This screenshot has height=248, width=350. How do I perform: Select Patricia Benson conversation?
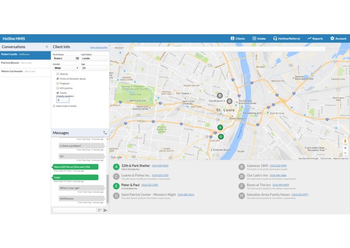pos(26,63)
